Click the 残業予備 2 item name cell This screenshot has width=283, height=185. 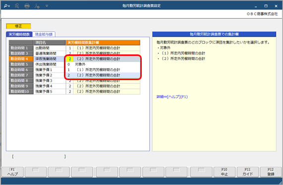point(50,75)
